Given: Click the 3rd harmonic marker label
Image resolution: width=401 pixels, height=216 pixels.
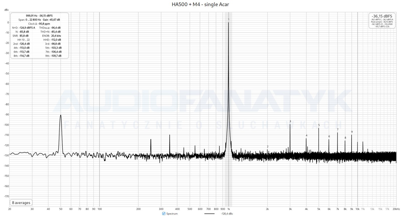Looking at the screenshot, I should click(x=290, y=121).
